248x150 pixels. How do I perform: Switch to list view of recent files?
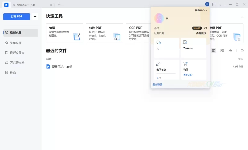click(214, 51)
